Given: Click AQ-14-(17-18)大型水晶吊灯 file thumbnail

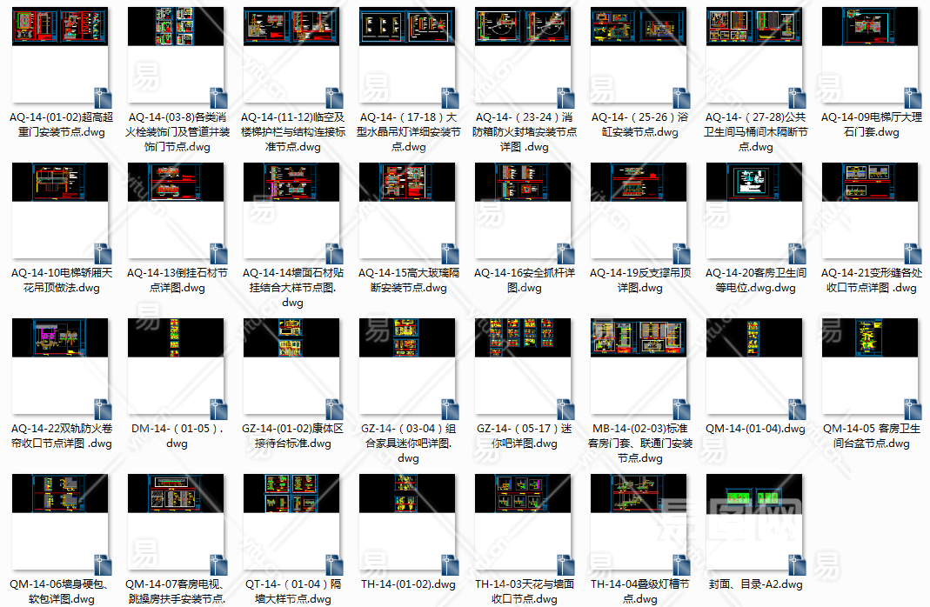Looking at the screenshot, I should 407,55.
